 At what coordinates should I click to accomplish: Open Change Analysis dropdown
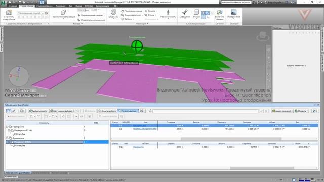coord(282,111)
